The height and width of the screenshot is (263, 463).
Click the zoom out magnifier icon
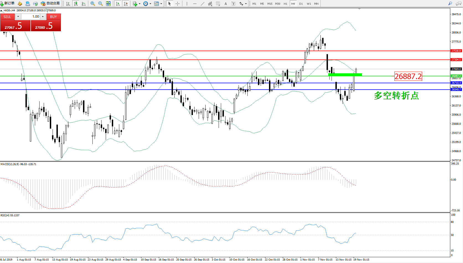(x=100, y=4)
